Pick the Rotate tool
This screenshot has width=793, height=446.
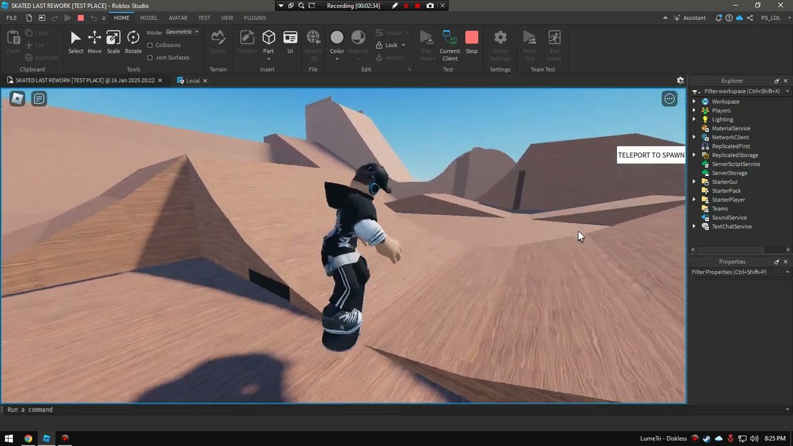click(133, 43)
